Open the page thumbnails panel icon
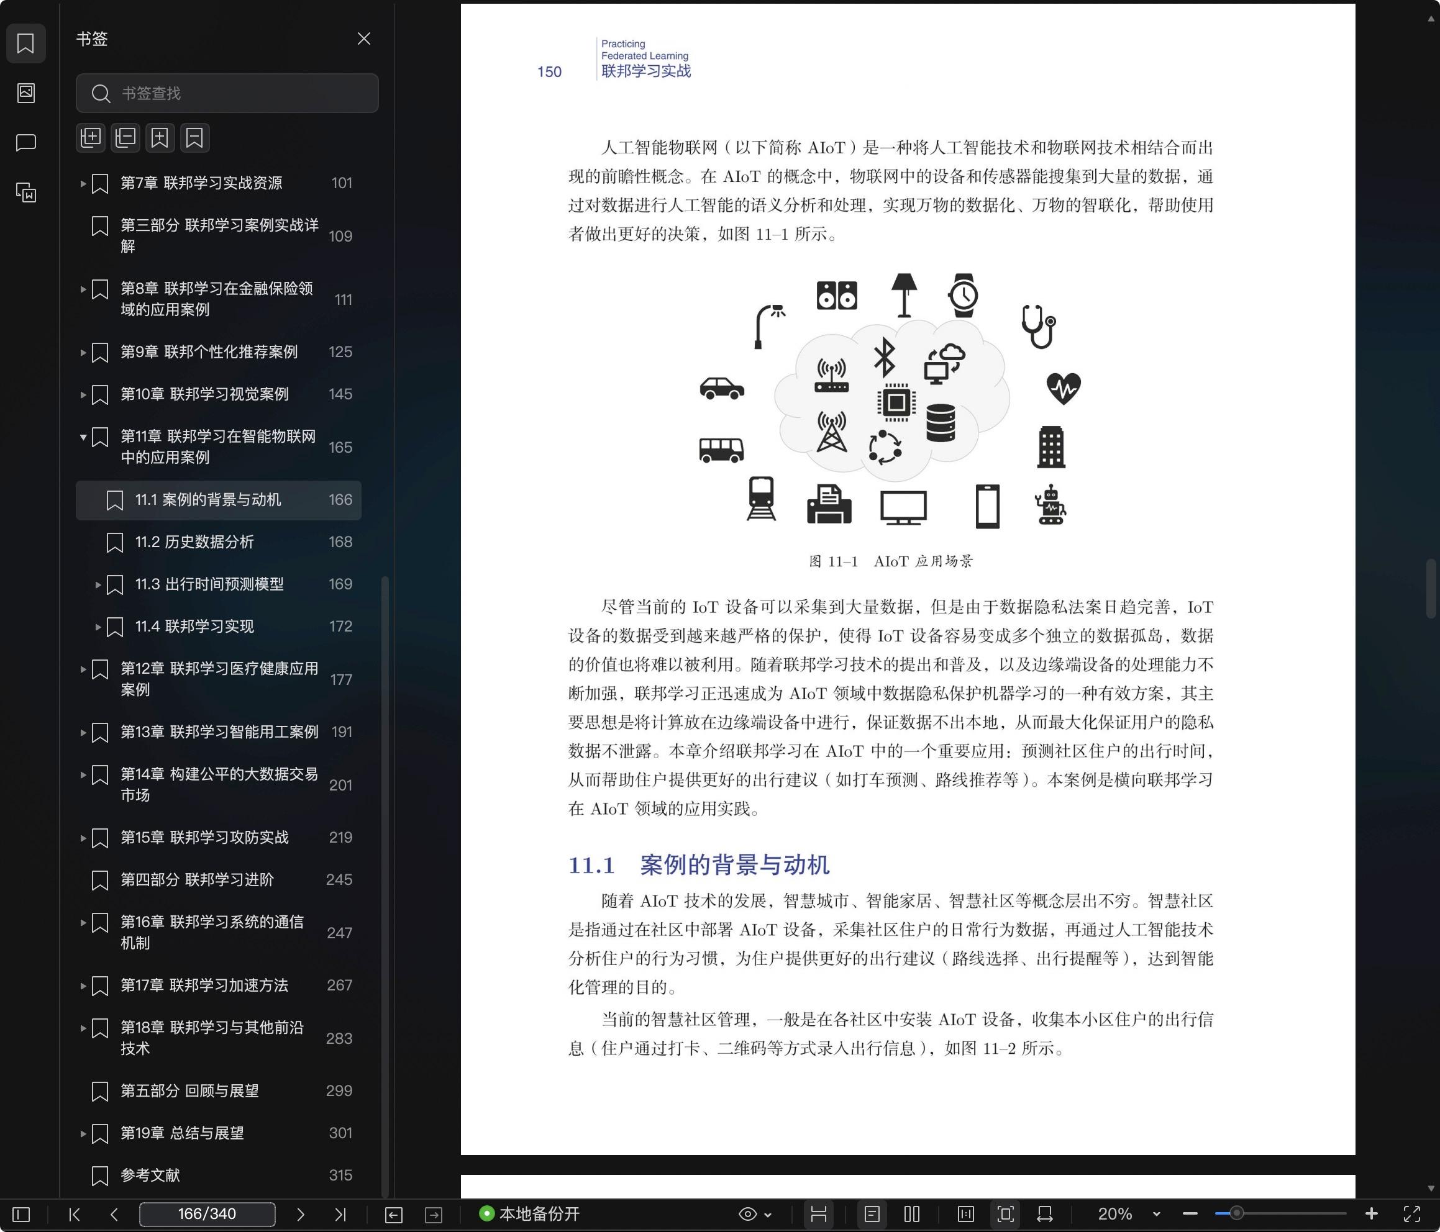 pyautogui.click(x=25, y=93)
